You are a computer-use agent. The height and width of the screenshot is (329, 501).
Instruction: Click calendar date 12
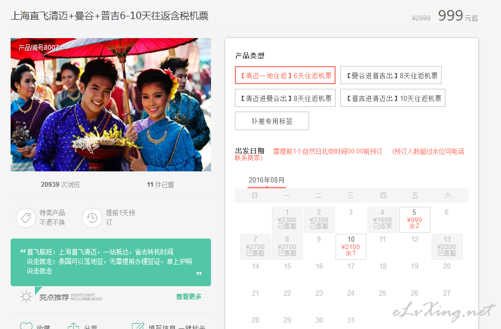(415, 239)
